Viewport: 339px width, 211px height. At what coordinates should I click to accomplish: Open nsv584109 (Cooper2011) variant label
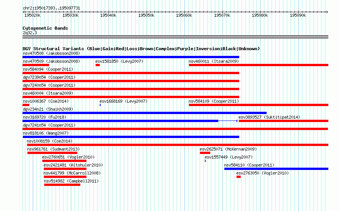[214, 101]
